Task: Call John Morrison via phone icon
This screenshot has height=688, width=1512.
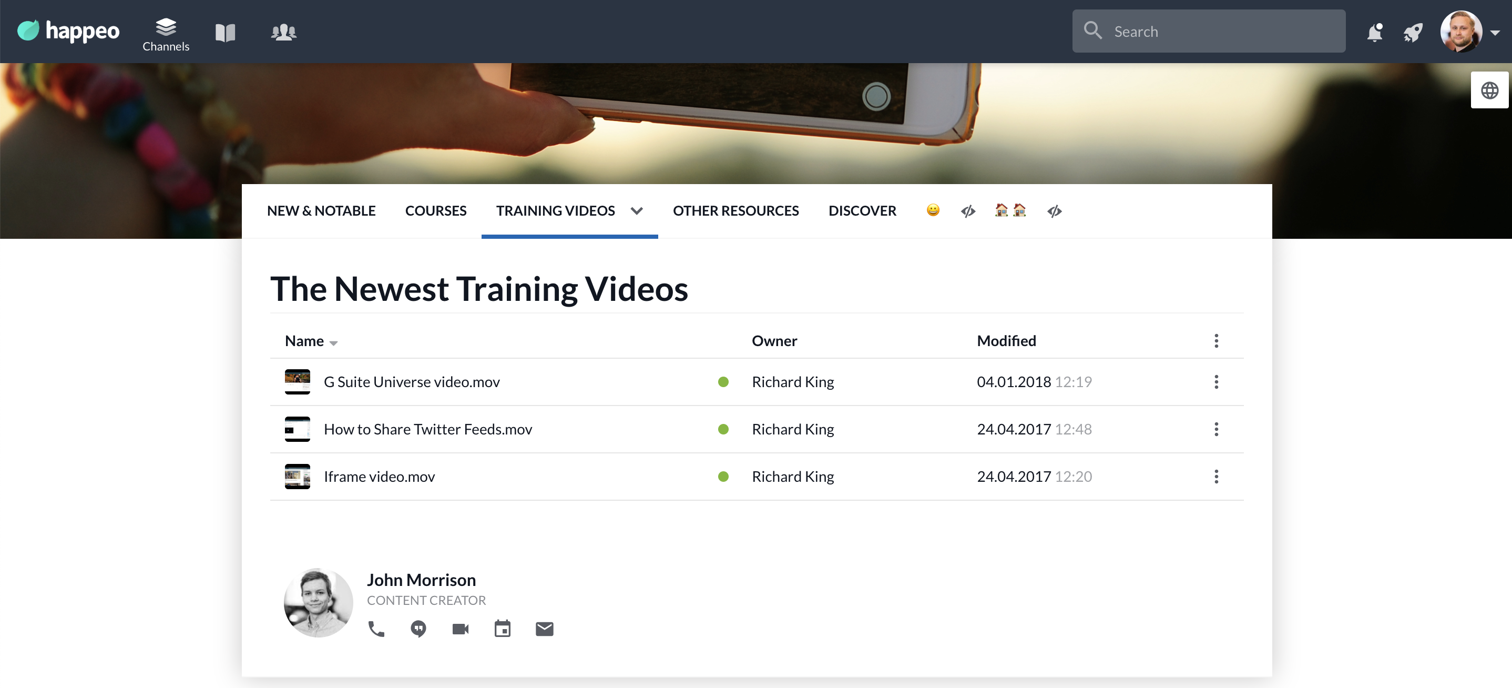Action: [x=376, y=629]
